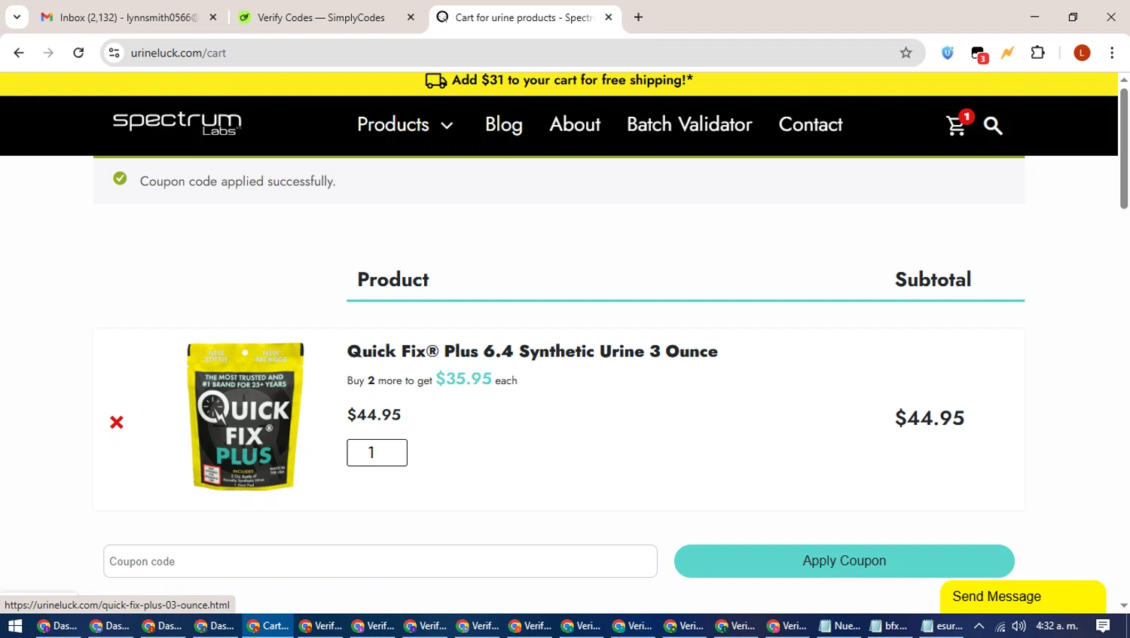The image size is (1130, 638).
Task: Open a new browser tab
Action: (638, 17)
